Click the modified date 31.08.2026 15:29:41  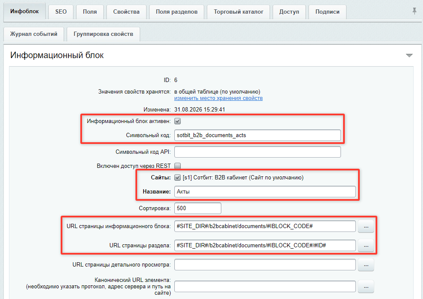coord(200,109)
